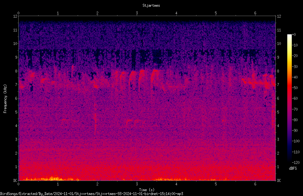Click the 3 second mark on bottom axis

pyautogui.click(x=137, y=184)
